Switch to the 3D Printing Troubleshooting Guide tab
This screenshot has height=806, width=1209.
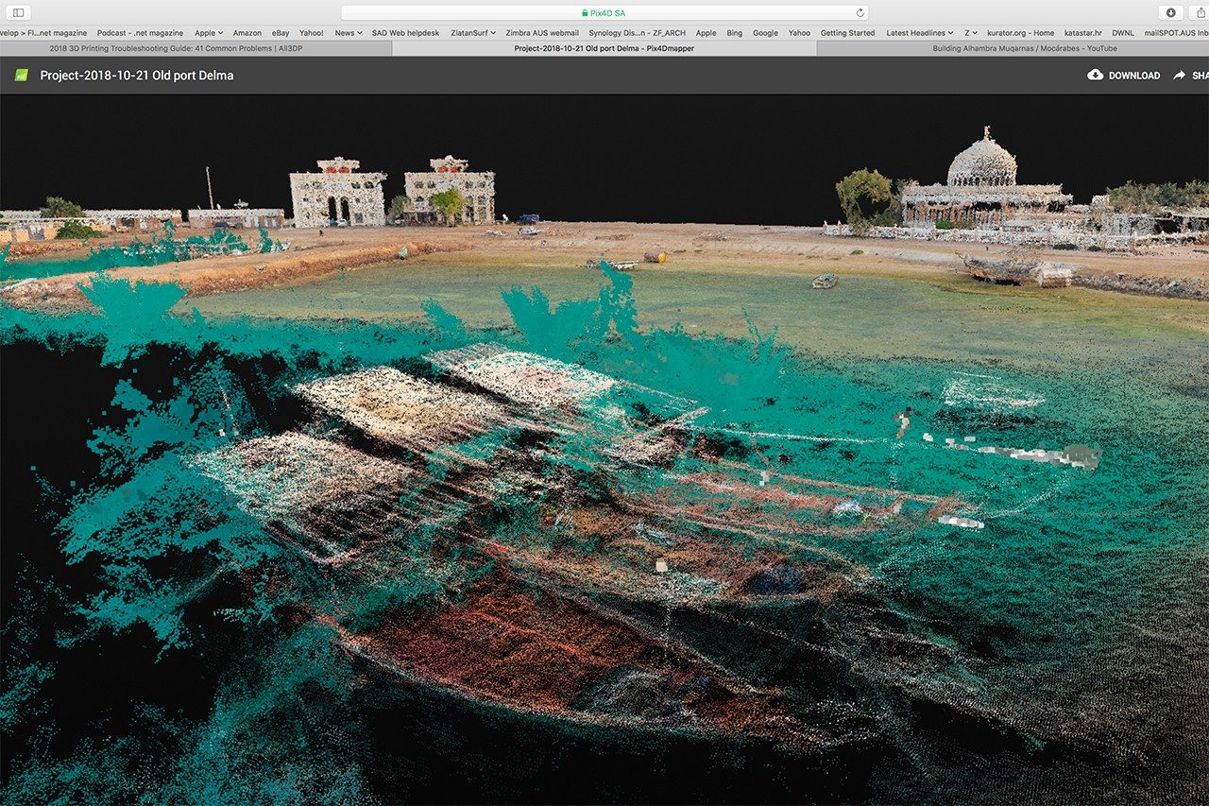196,48
